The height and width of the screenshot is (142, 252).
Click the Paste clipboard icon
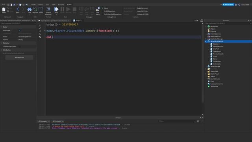coord(4,9)
